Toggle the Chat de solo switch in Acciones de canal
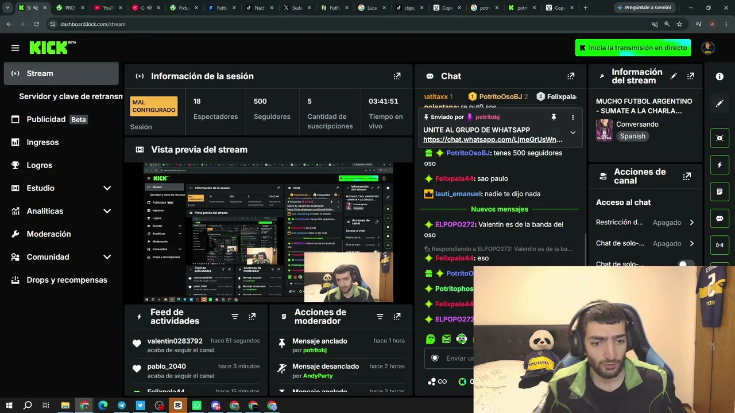Image resolution: width=735 pixels, height=413 pixels. click(686, 264)
